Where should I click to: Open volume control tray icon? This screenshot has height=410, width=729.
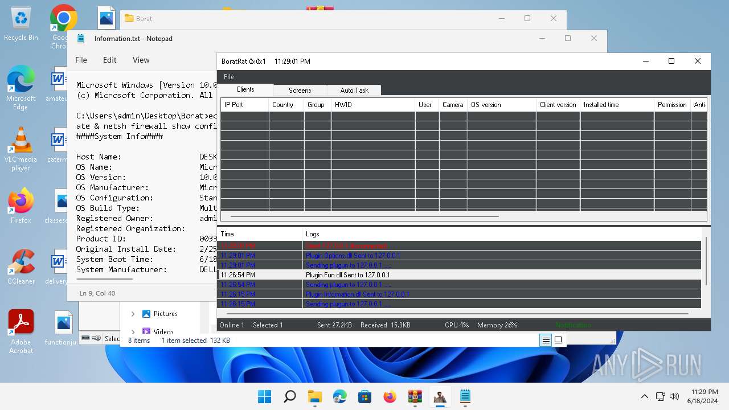click(674, 396)
